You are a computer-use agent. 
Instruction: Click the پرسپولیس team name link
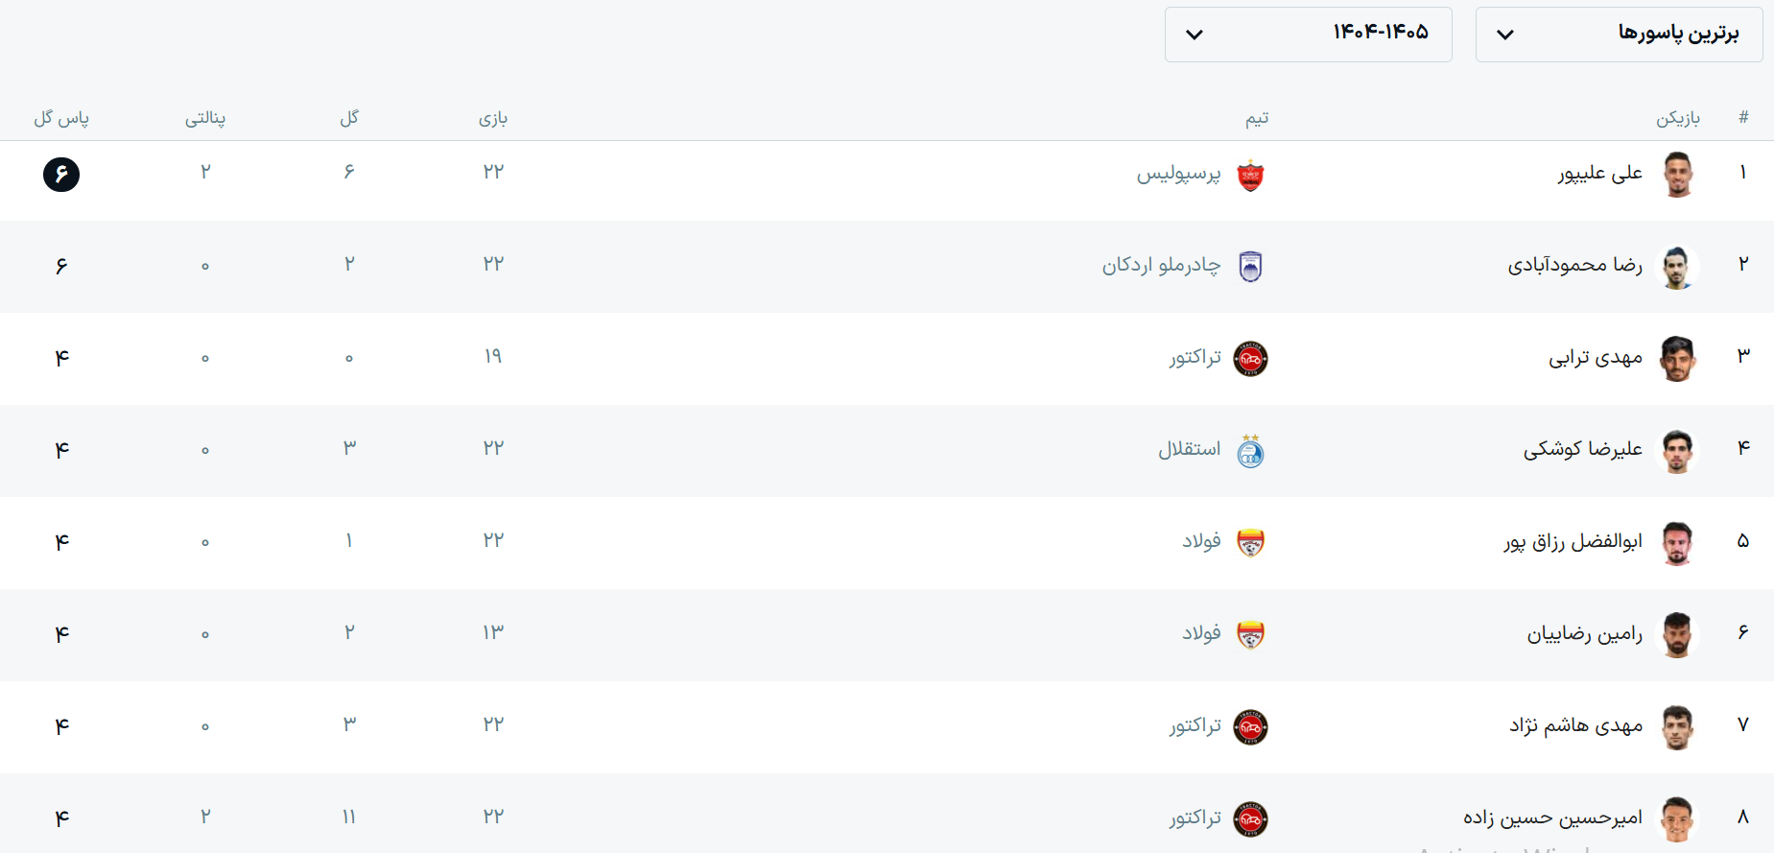[x=1178, y=175]
